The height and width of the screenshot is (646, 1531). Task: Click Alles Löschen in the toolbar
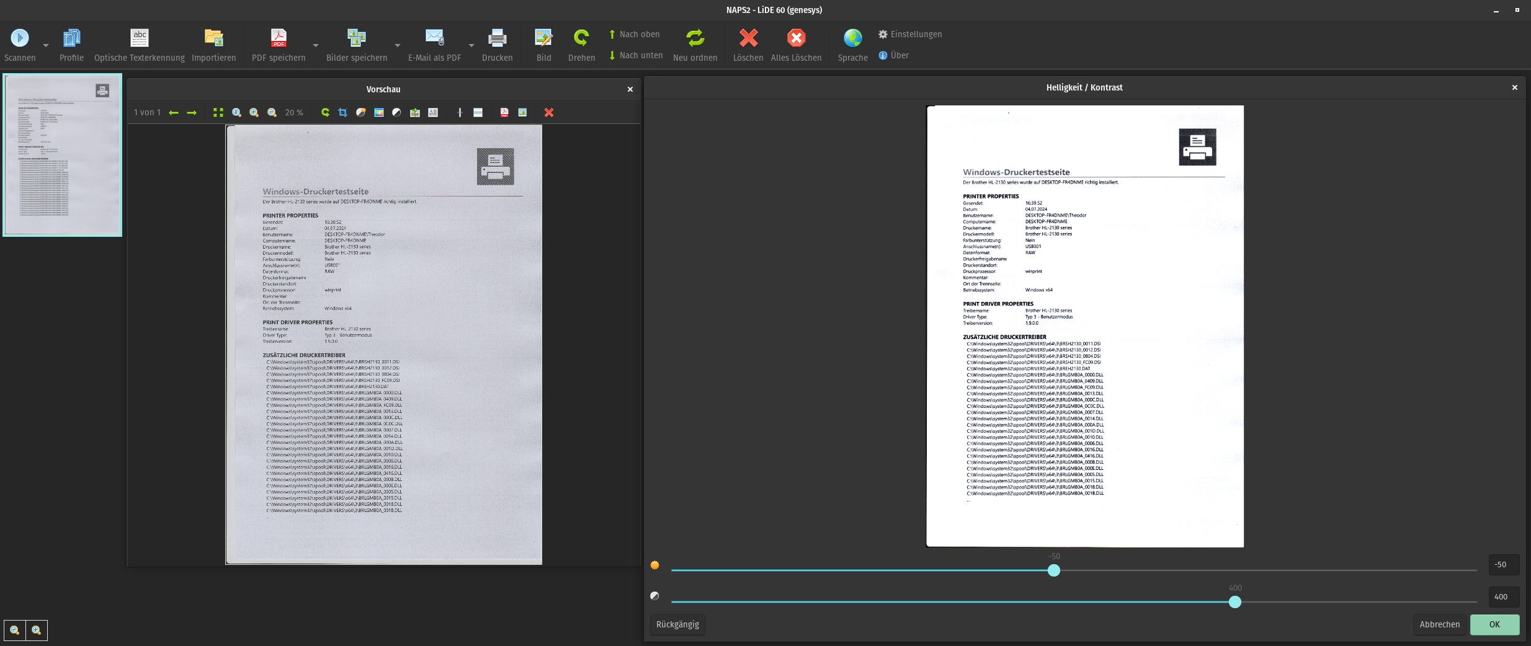[x=796, y=45]
